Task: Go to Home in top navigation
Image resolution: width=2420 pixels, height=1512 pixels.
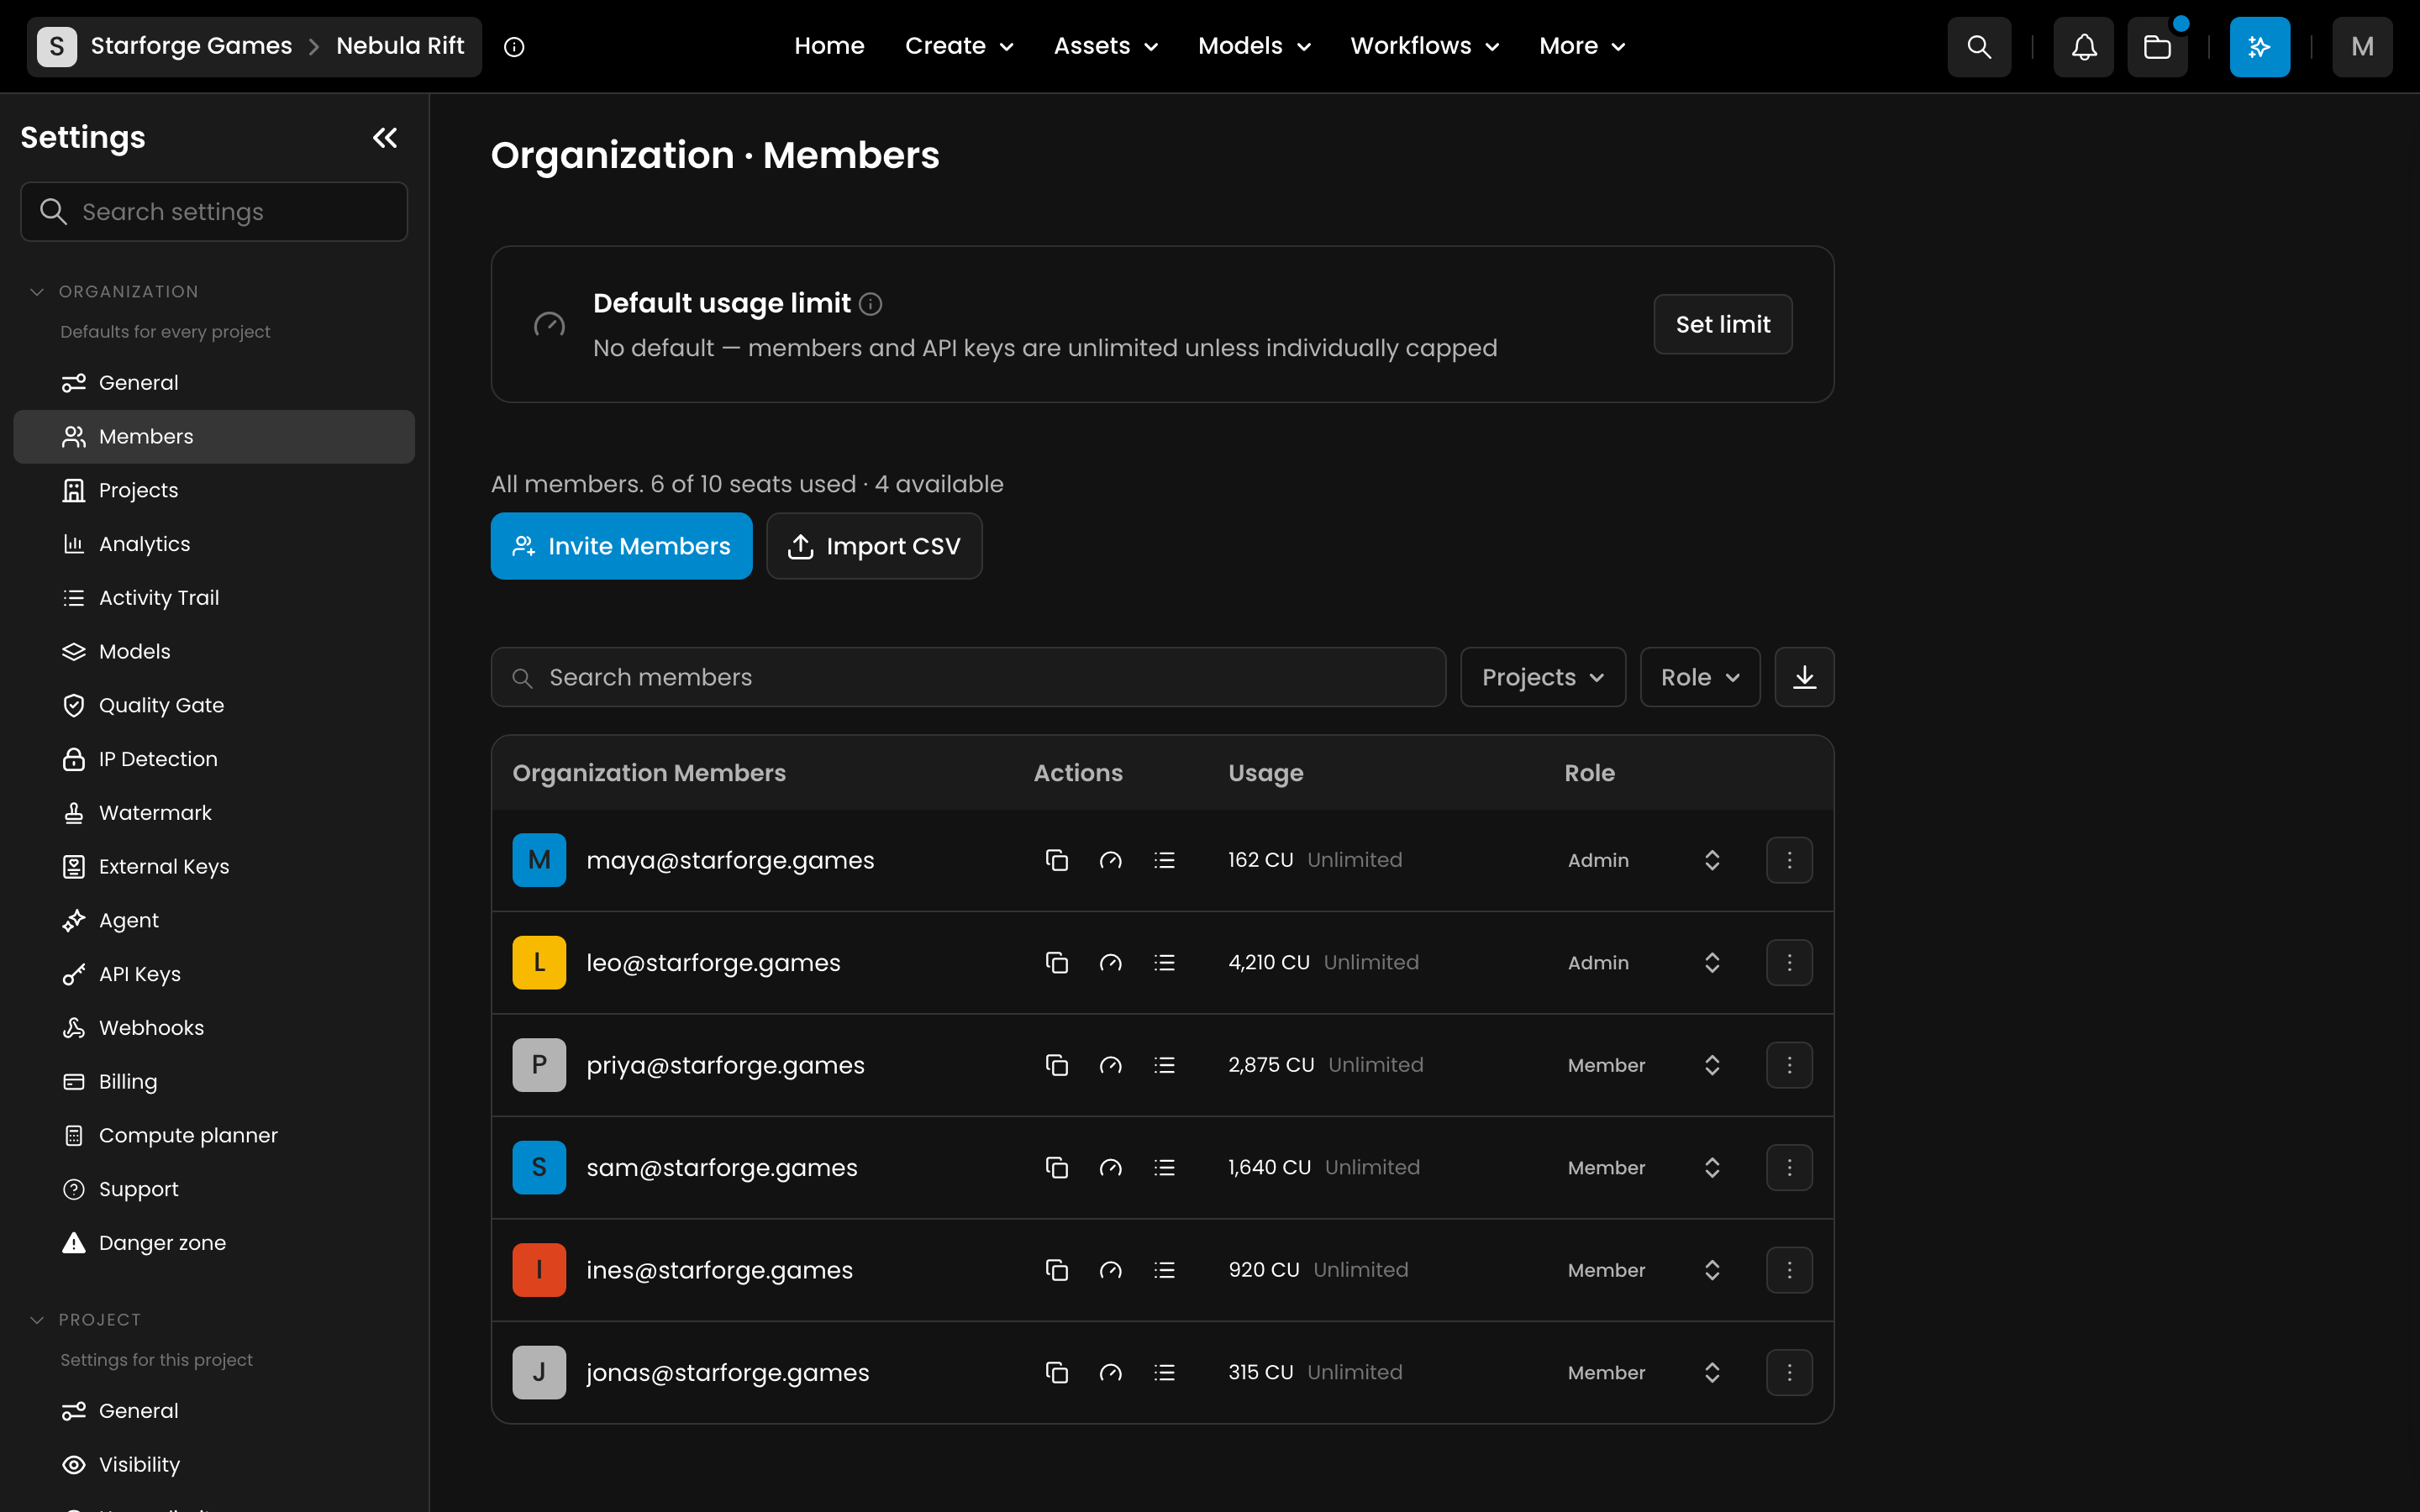Action: pyautogui.click(x=829, y=46)
